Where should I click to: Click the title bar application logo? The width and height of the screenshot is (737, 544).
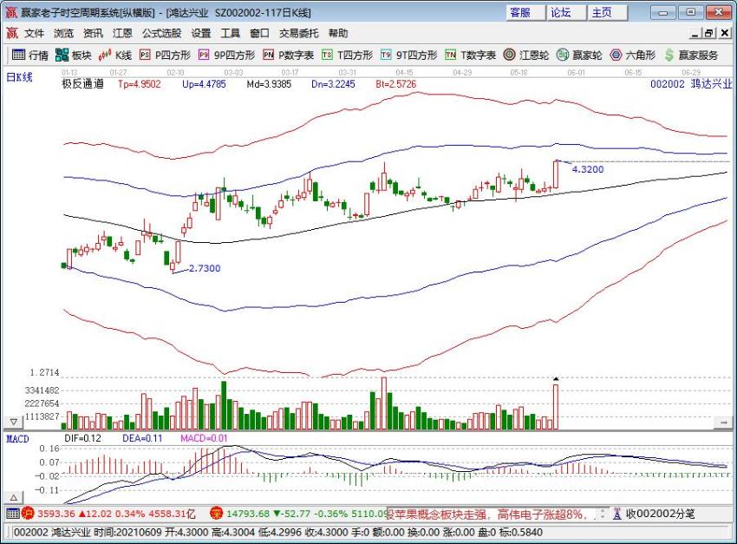coord(11,12)
